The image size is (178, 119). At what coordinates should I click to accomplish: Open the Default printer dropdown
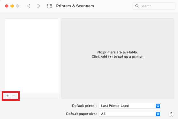(x=129, y=106)
